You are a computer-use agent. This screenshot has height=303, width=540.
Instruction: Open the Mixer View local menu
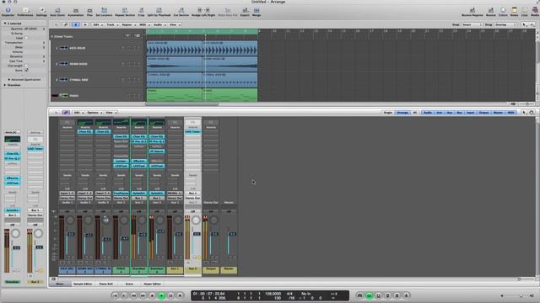click(x=111, y=113)
